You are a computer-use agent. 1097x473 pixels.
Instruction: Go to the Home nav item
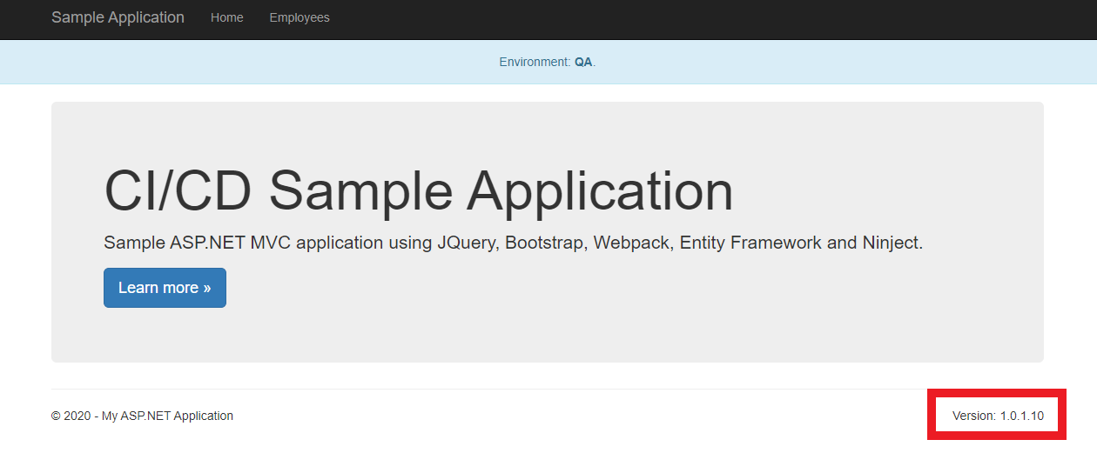[x=227, y=17]
